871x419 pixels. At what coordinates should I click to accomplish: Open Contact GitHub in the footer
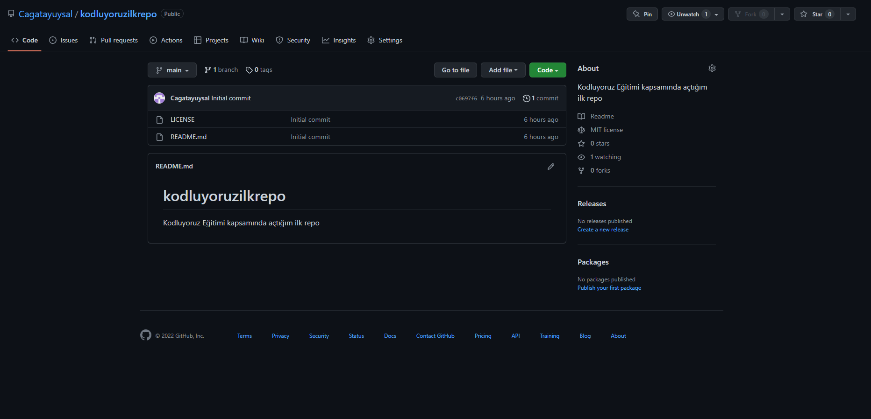point(435,336)
